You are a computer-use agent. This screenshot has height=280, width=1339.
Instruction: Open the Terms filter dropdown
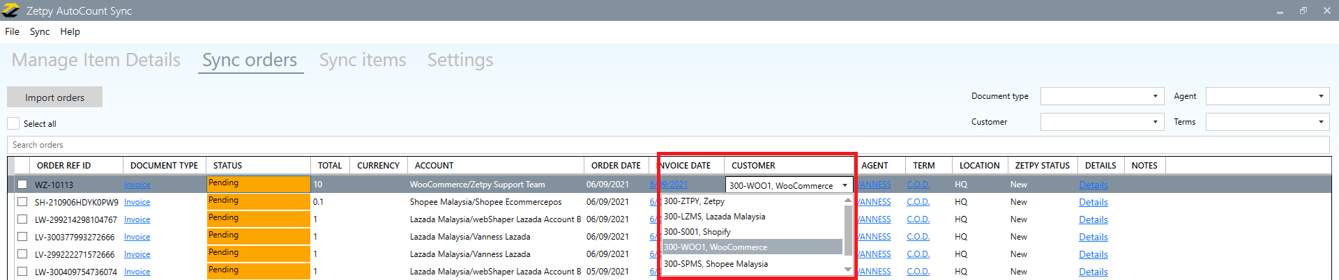point(1267,122)
